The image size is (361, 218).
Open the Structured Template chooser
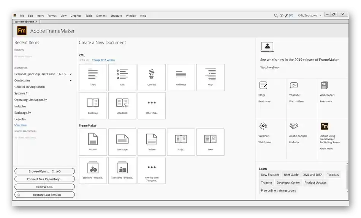click(x=122, y=171)
